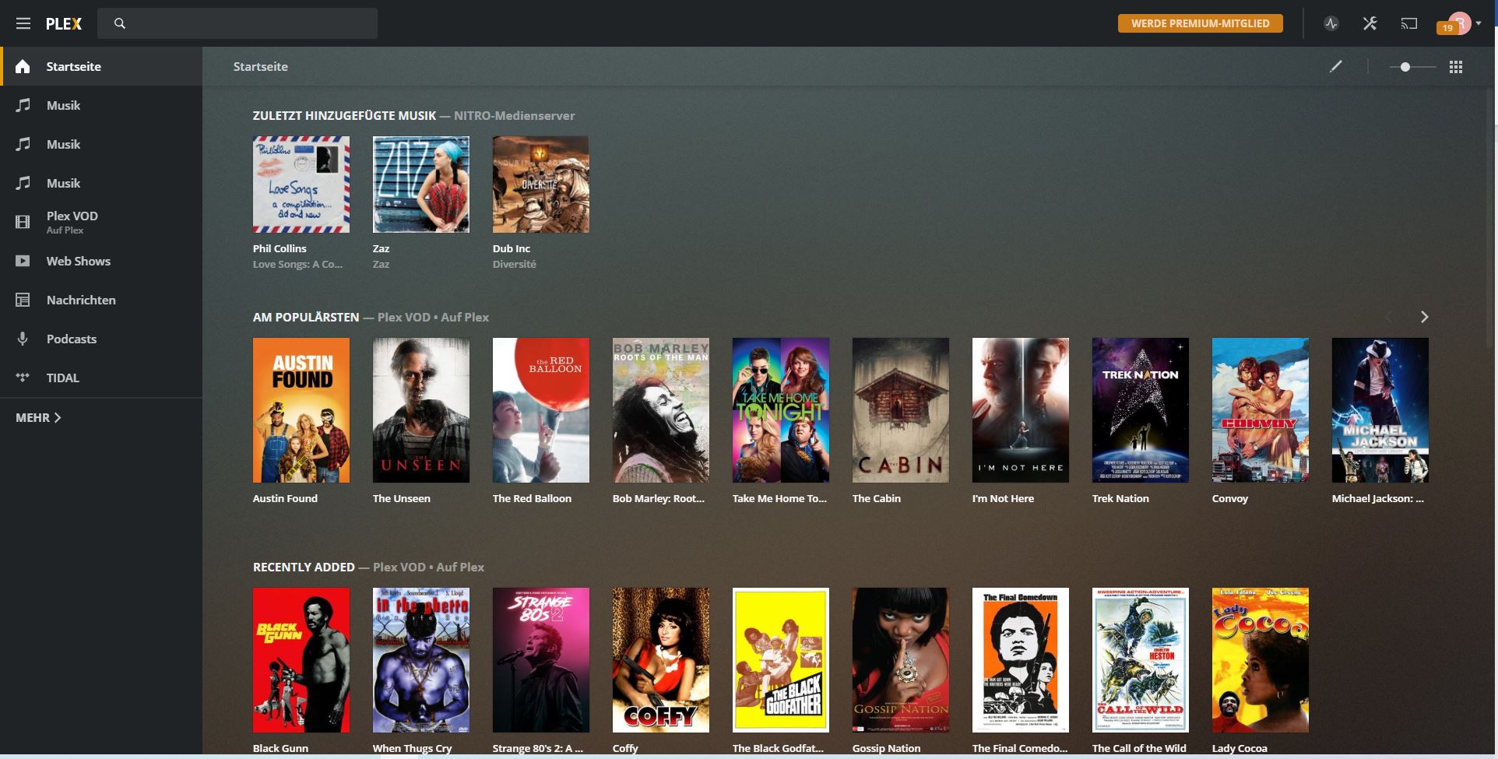Screen dimensions: 1498x759
Task: Click the search input field
Action: pos(237,23)
